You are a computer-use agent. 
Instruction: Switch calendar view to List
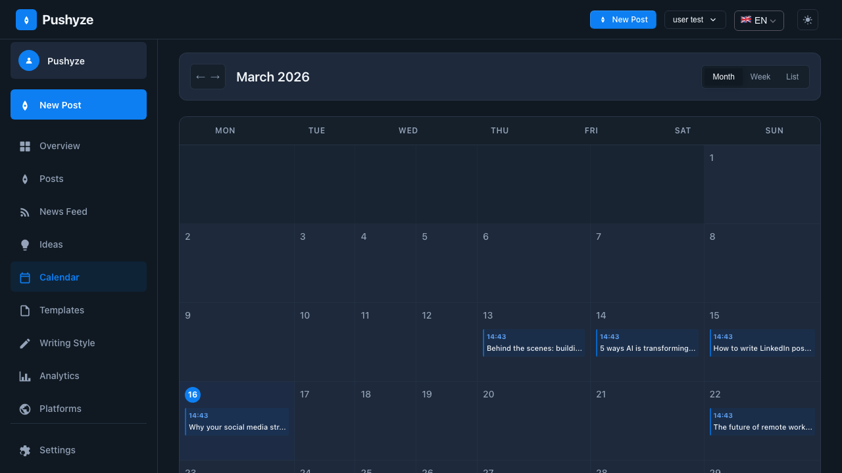click(792, 77)
